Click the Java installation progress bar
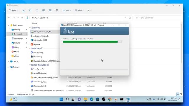 pyautogui.click(x=92, y=42)
